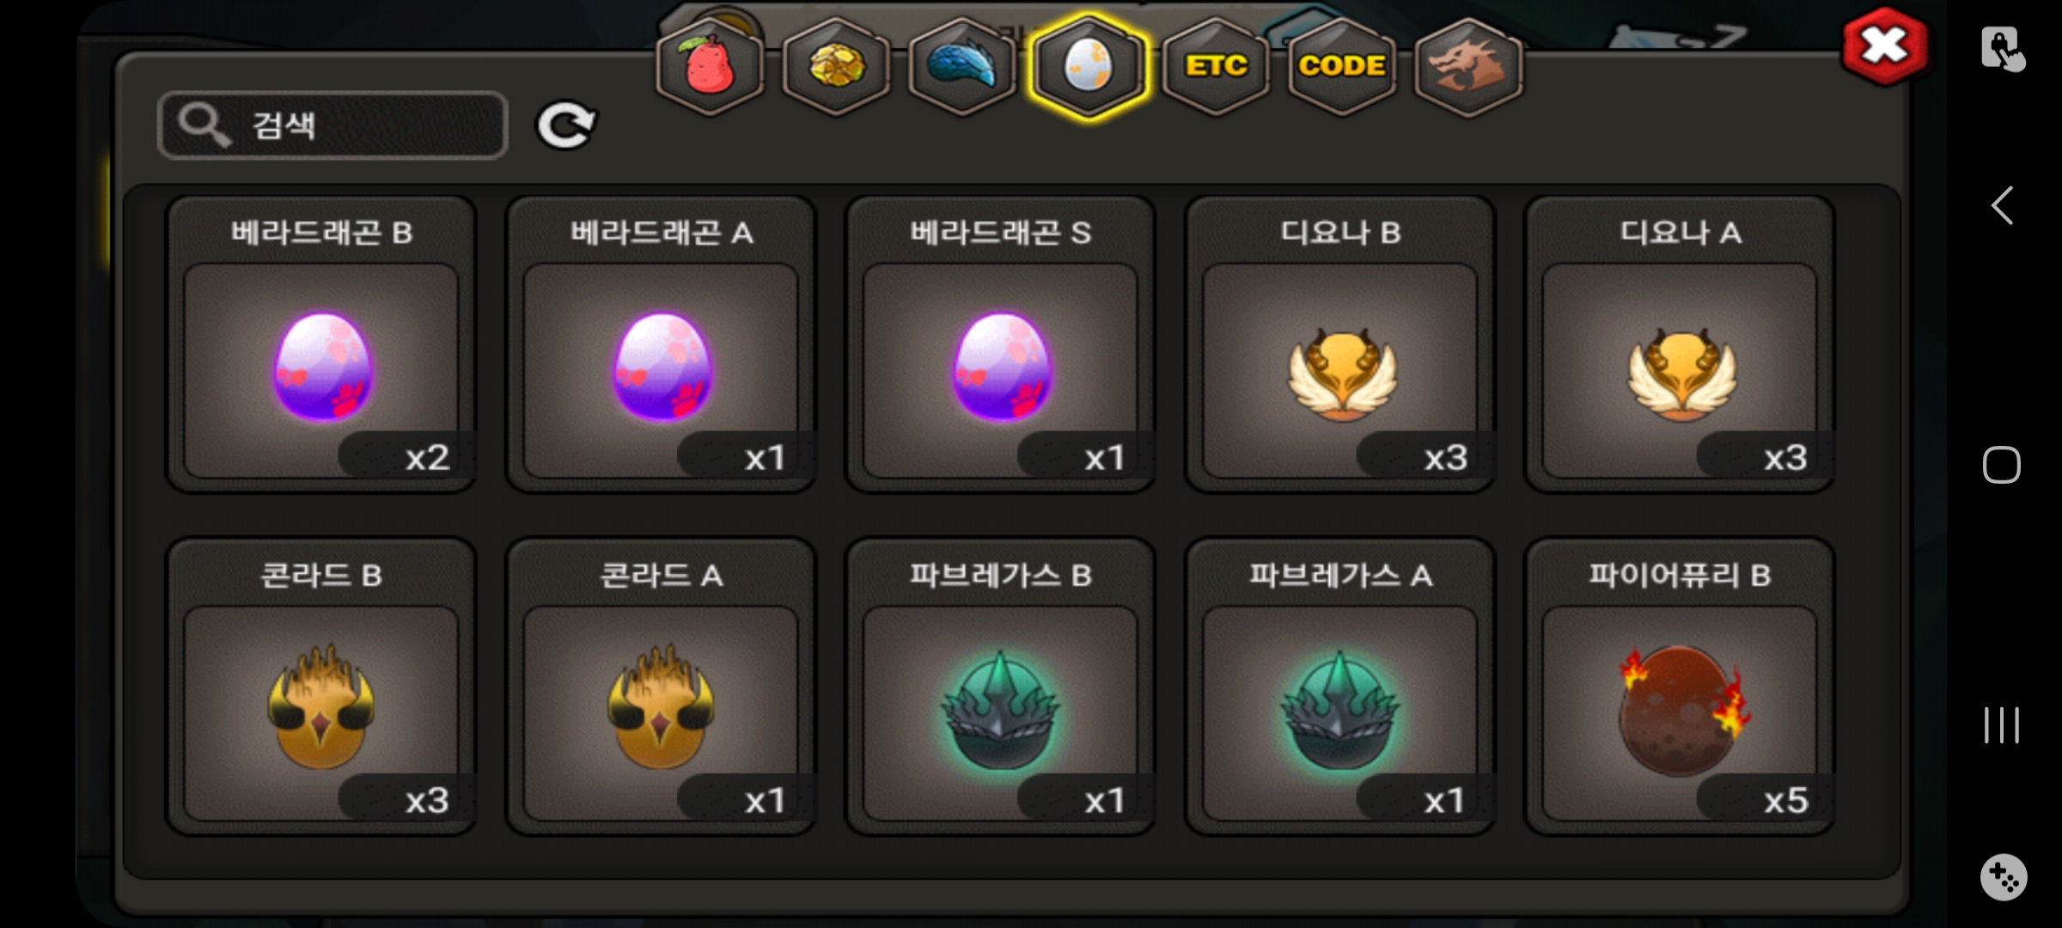Select the 베라드래곤 S egg item
The image size is (2062, 928).
click(x=1000, y=345)
